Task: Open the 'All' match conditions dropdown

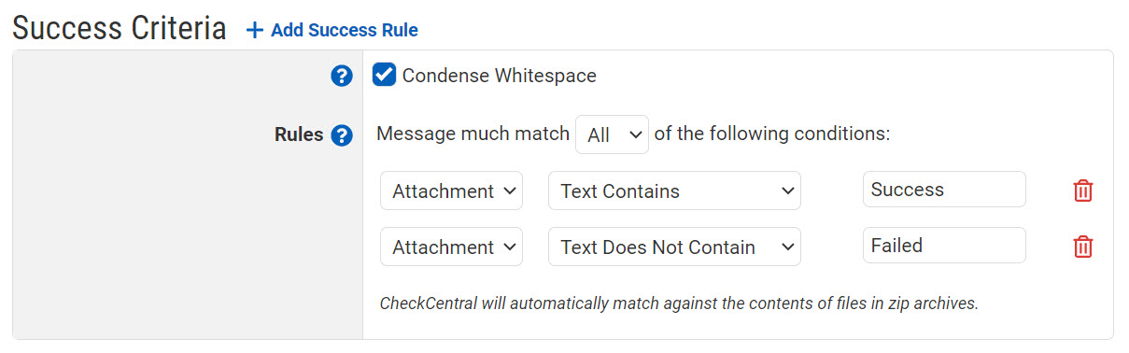Action: click(x=612, y=134)
